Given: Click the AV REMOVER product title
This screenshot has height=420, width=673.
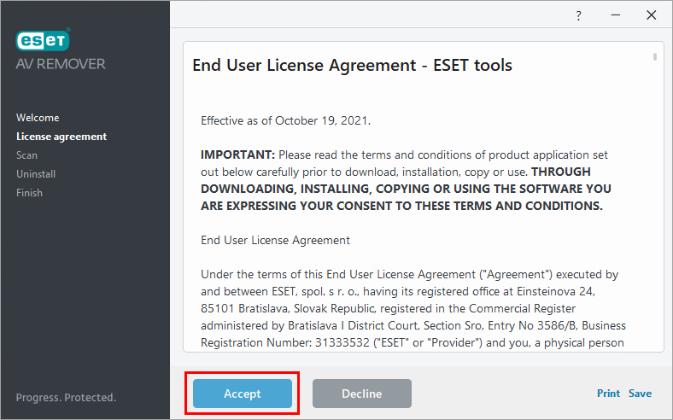Looking at the screenshot, I should coord(61,64).
